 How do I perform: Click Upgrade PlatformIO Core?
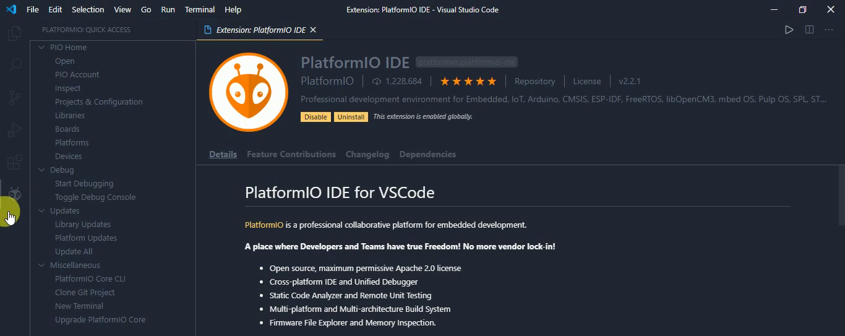click(100, 319)
